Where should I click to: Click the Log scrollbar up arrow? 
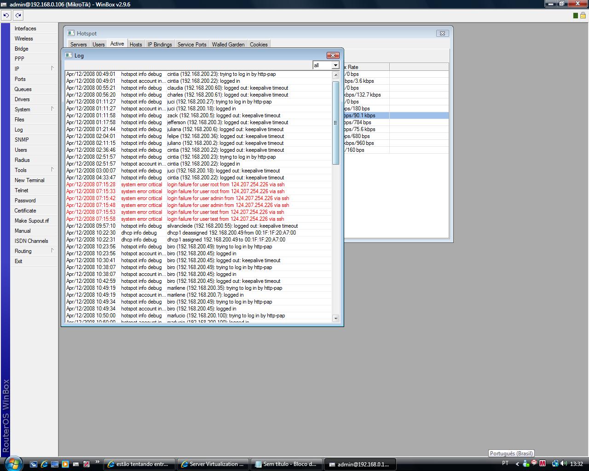pyautogui.click(x=335, y=75)
